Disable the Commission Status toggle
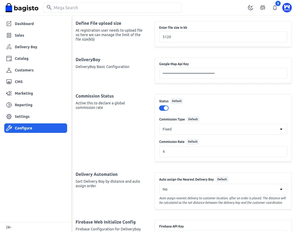Viewport: 296px width, 232px height. pos(164,108)
